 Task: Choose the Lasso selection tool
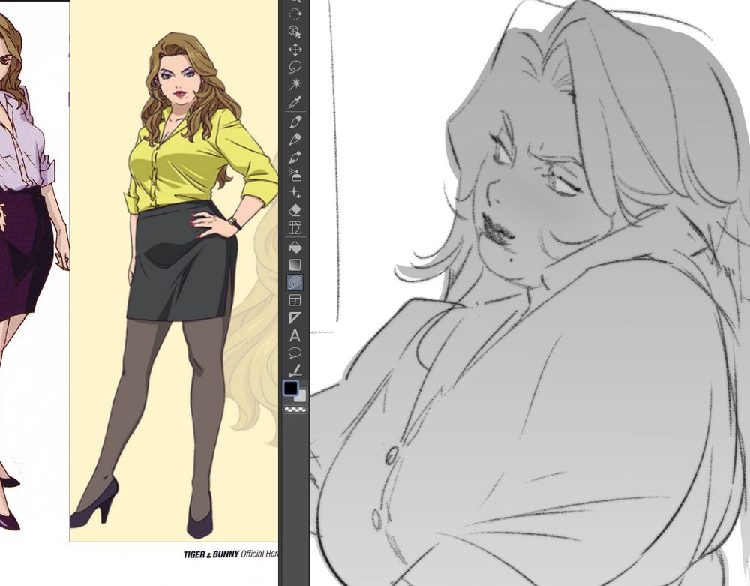point(295,67)
